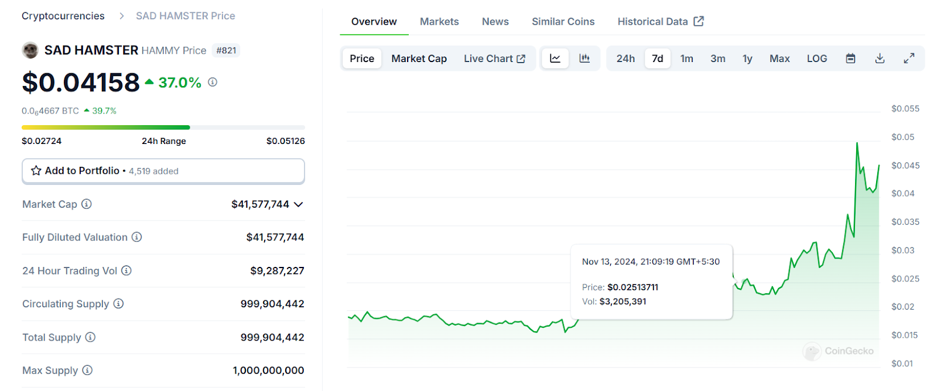This screenshot has height=391, width=937.
Task: Expand chart to fullscreen
Action: click(x=909, y=59)
